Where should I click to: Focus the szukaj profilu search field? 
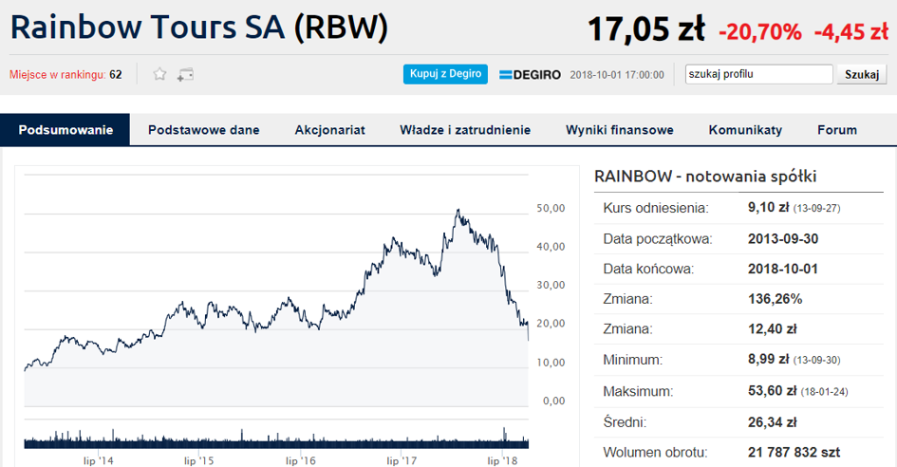757,74
